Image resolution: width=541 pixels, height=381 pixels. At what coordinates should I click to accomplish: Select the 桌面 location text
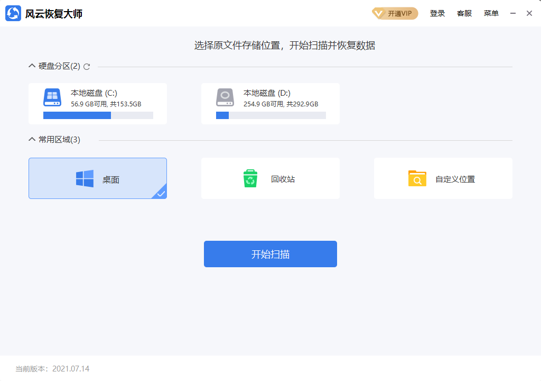coord(111,180)
